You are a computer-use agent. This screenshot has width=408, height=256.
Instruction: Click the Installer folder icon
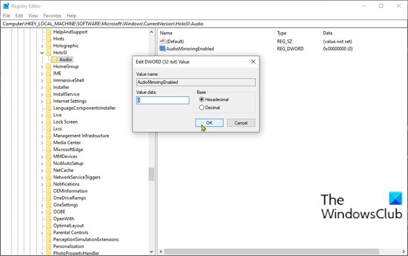tap(48, 87)
